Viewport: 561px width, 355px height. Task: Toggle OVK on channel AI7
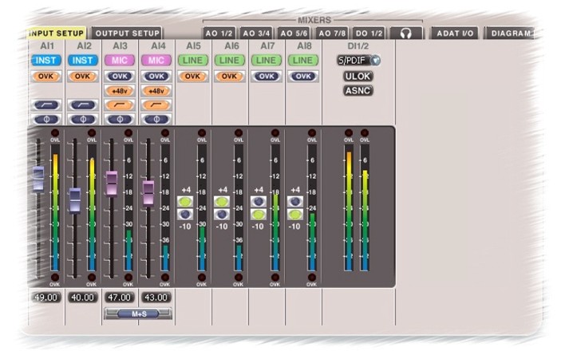point(267,76)
